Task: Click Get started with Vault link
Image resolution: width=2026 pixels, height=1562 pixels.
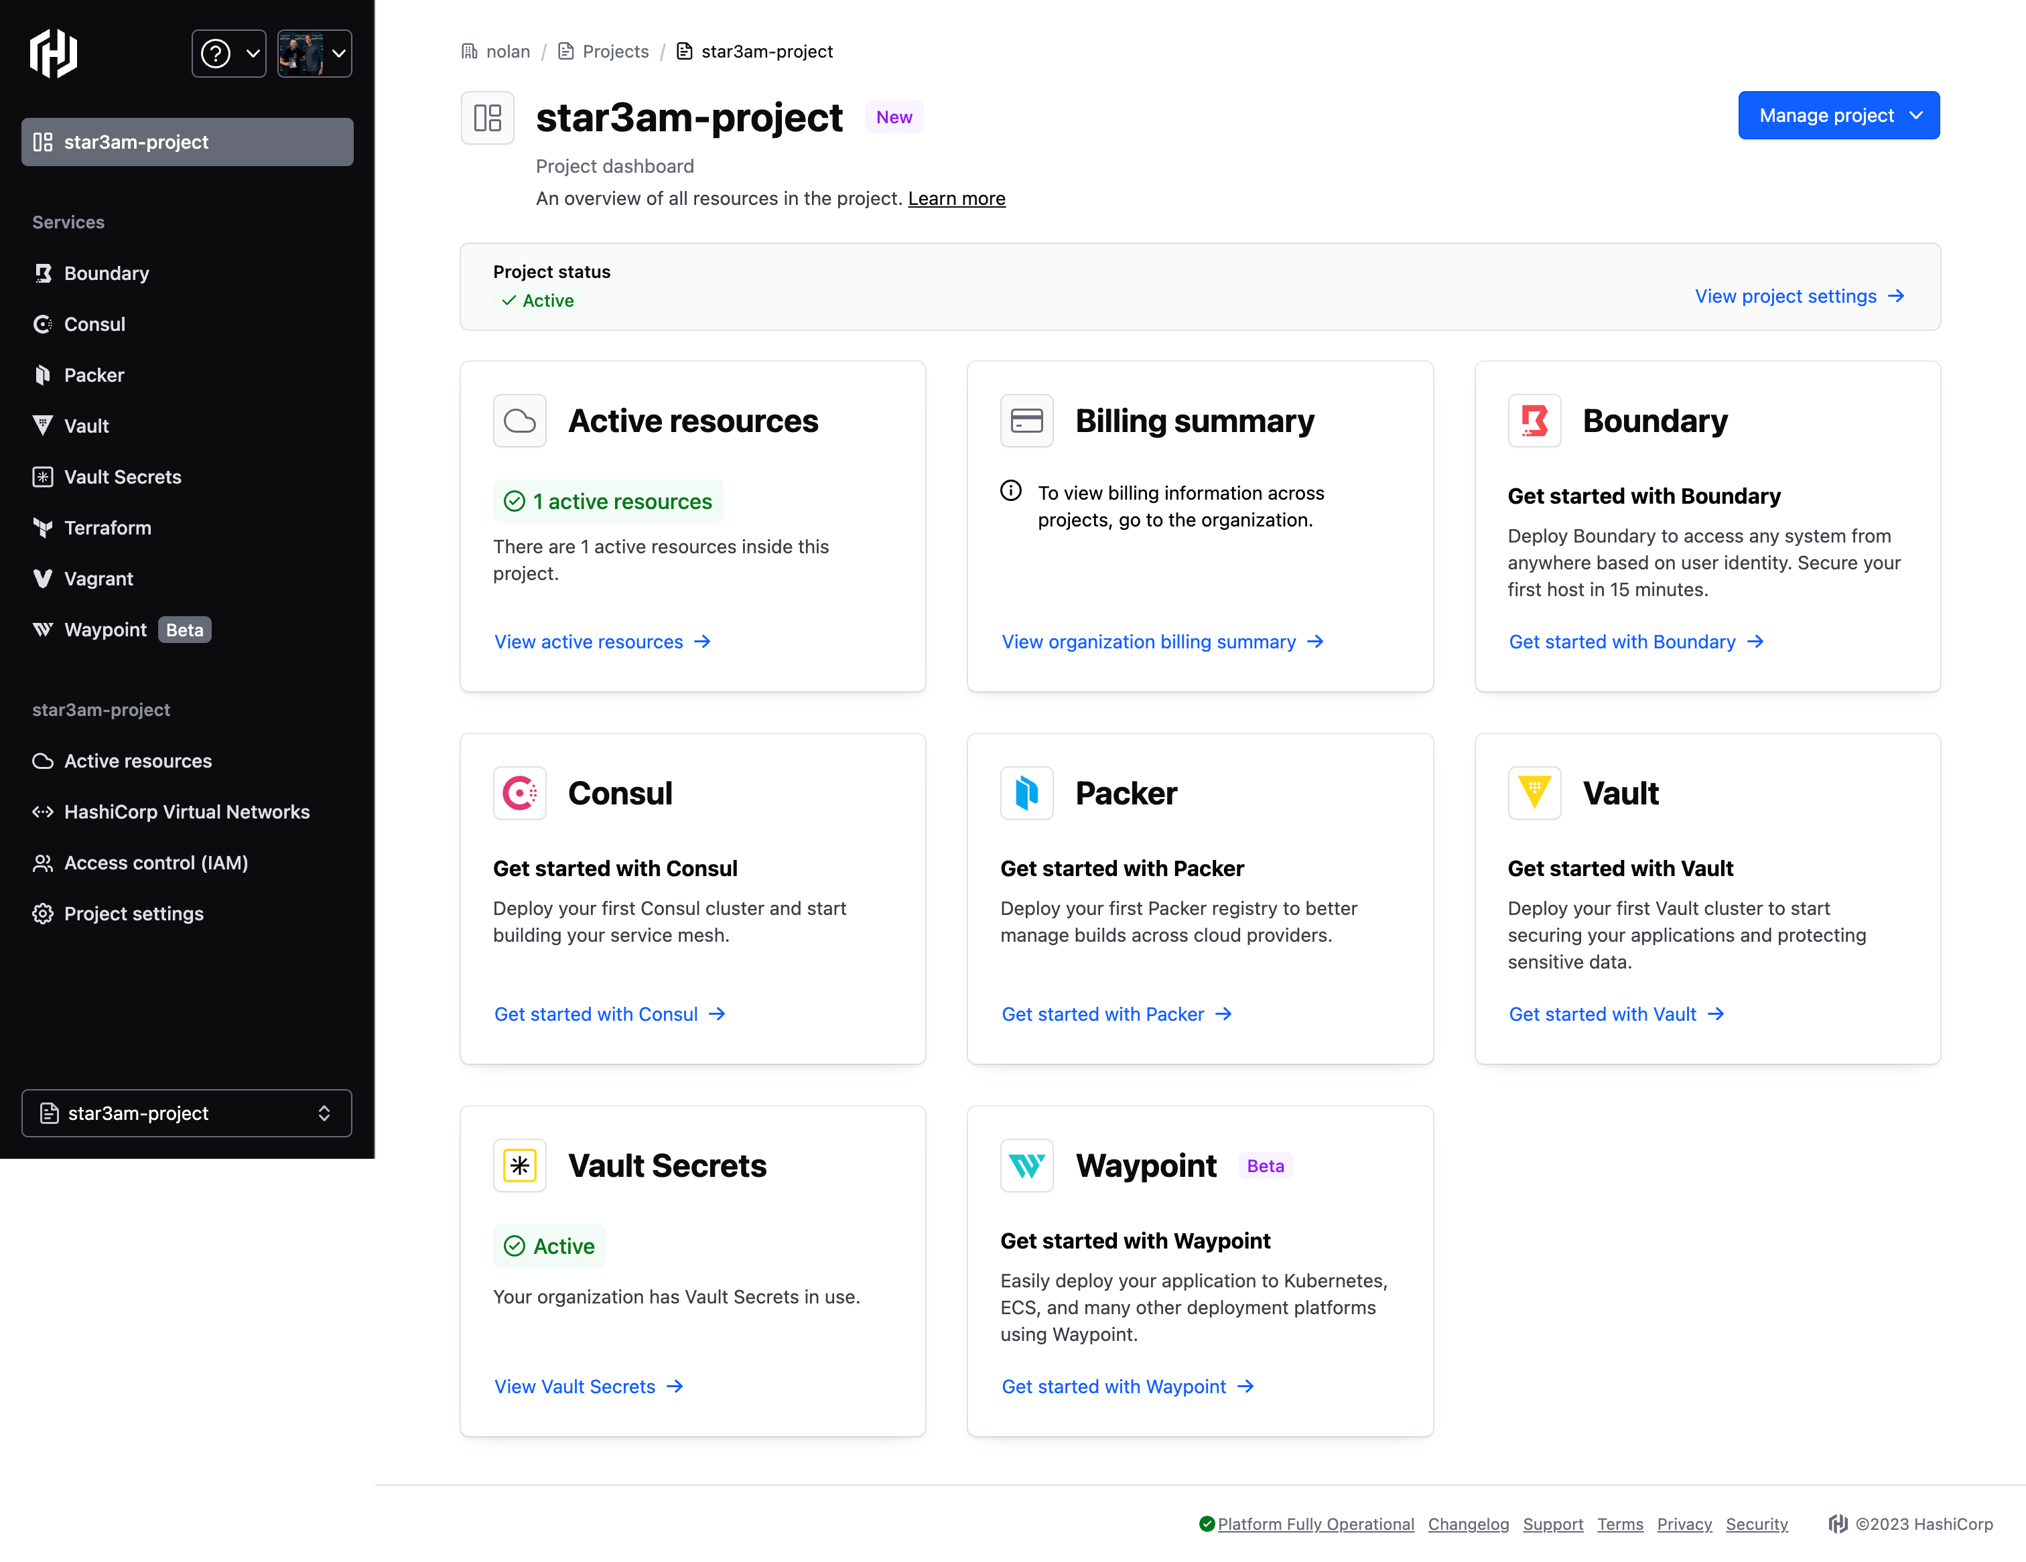Action: 1617,1014
